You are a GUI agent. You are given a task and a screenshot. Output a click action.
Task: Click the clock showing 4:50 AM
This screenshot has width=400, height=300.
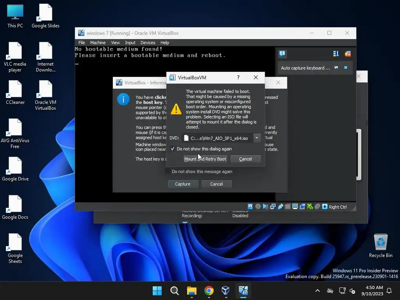tap(372, 291)
